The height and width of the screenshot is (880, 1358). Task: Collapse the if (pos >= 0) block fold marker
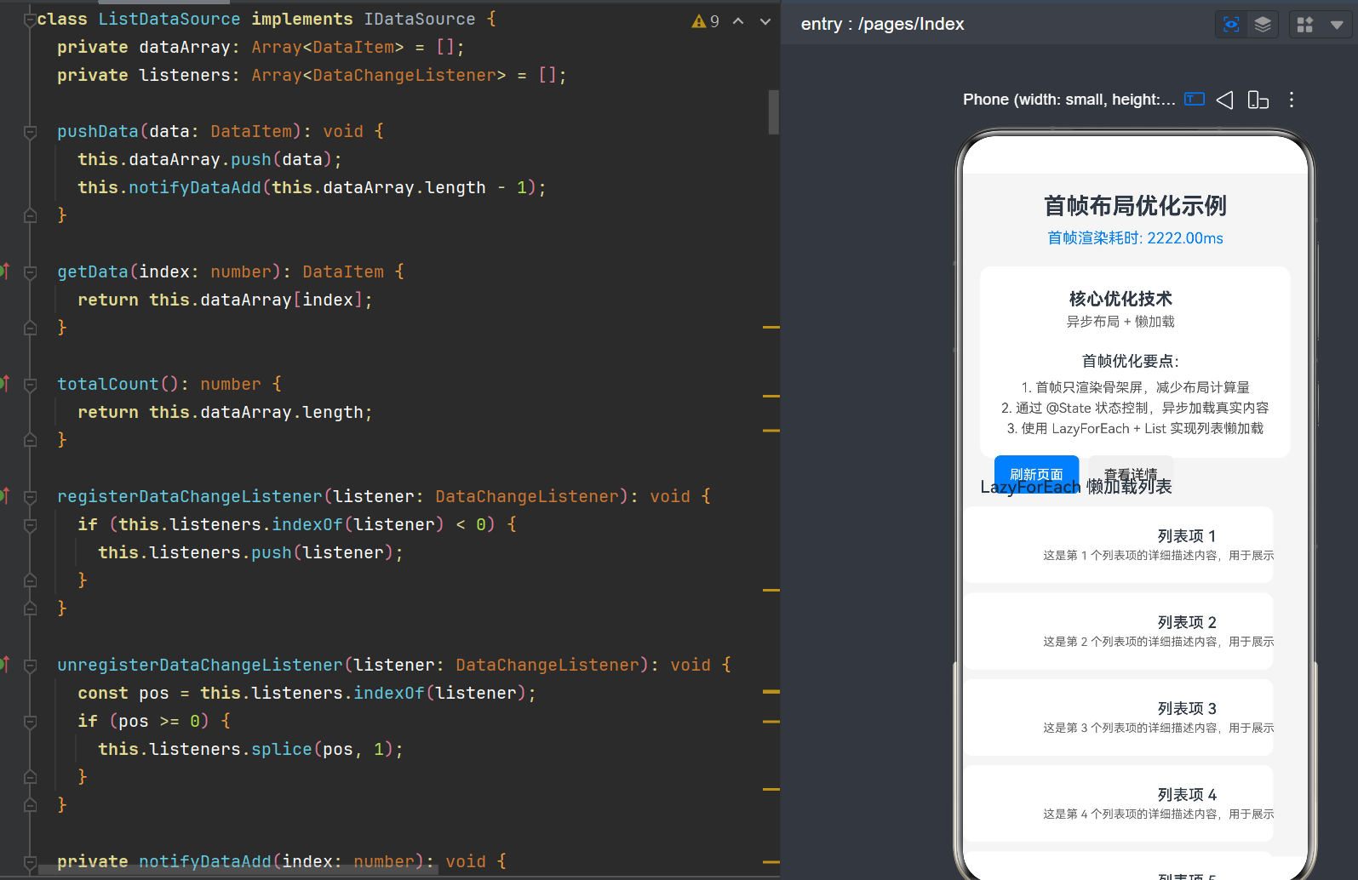point(30,722)
